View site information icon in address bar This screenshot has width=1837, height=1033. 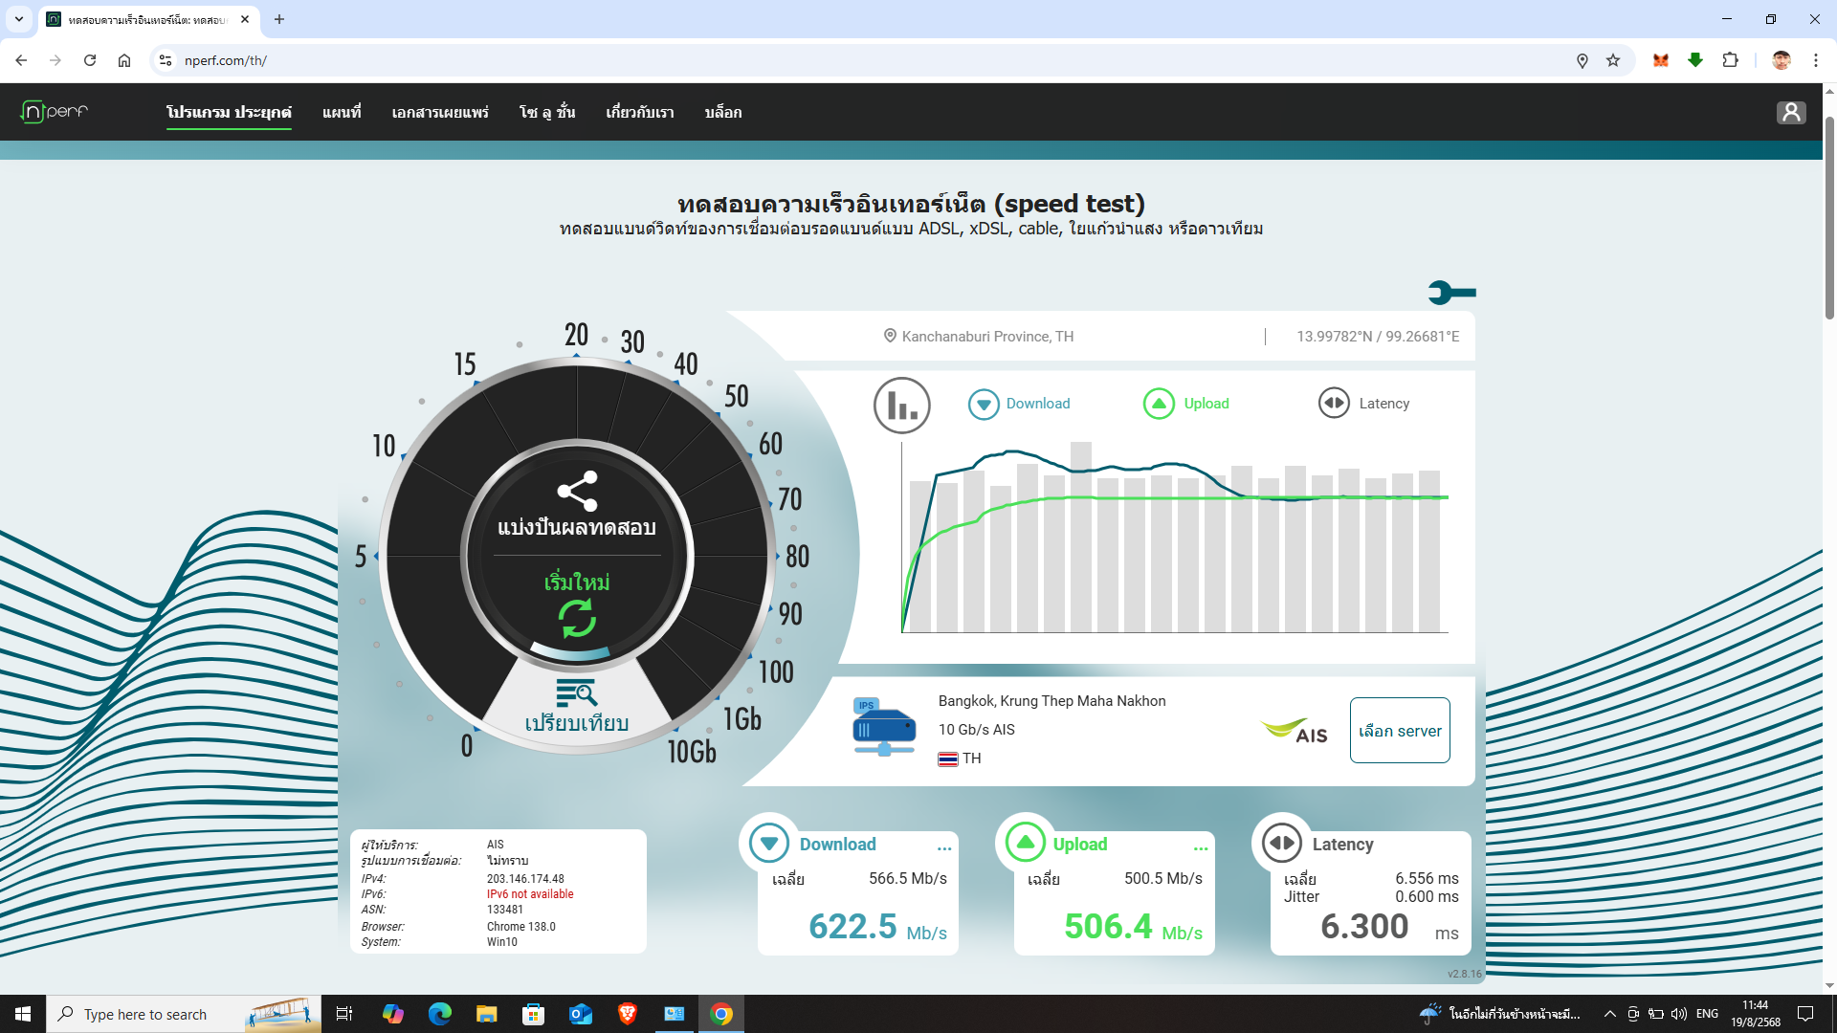(x=166, y=60)
